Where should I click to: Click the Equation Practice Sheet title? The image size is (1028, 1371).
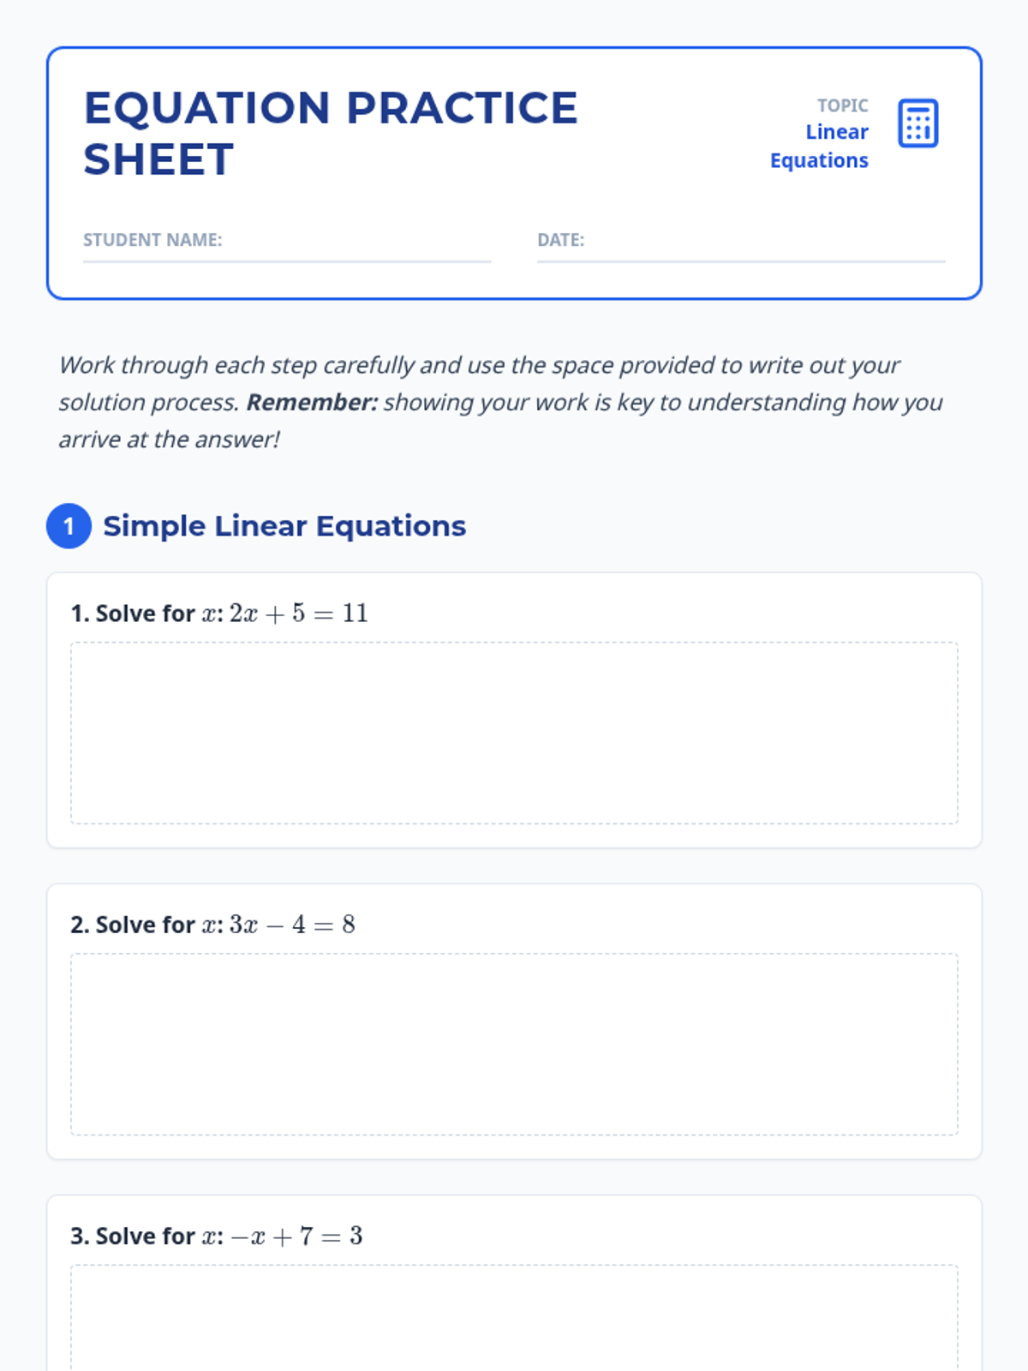(x=330, y=134)
